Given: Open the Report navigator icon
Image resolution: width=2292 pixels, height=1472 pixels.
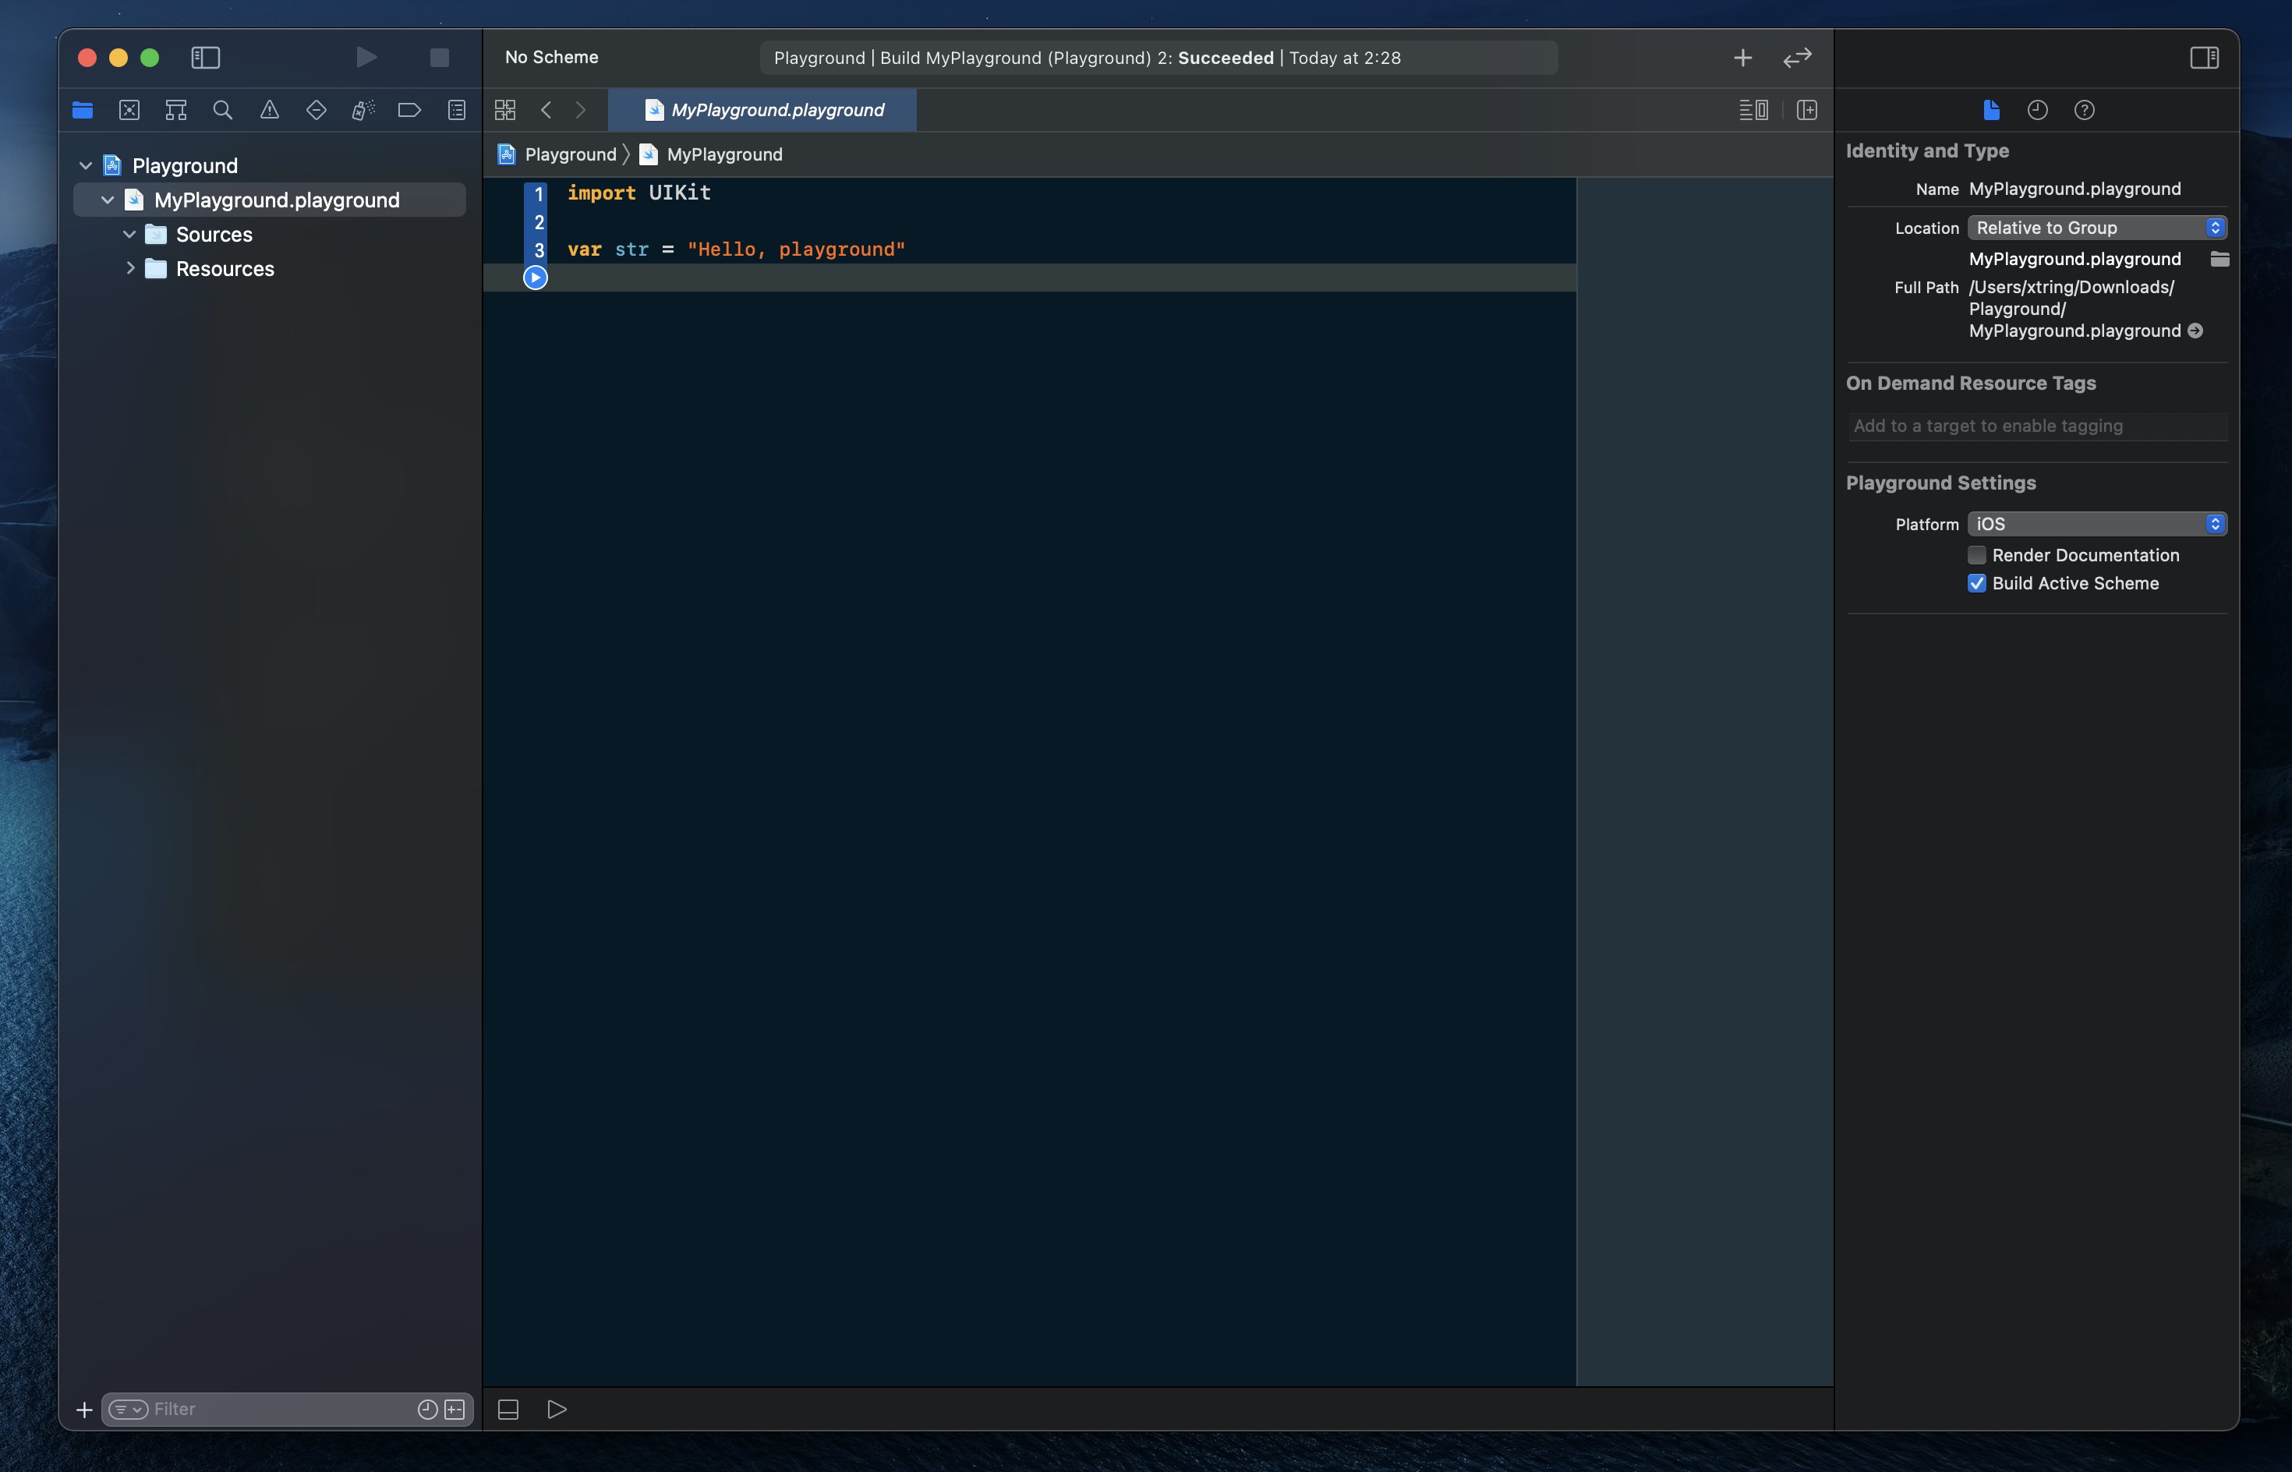Looking at the screenshot, I should tap(457, 110).
